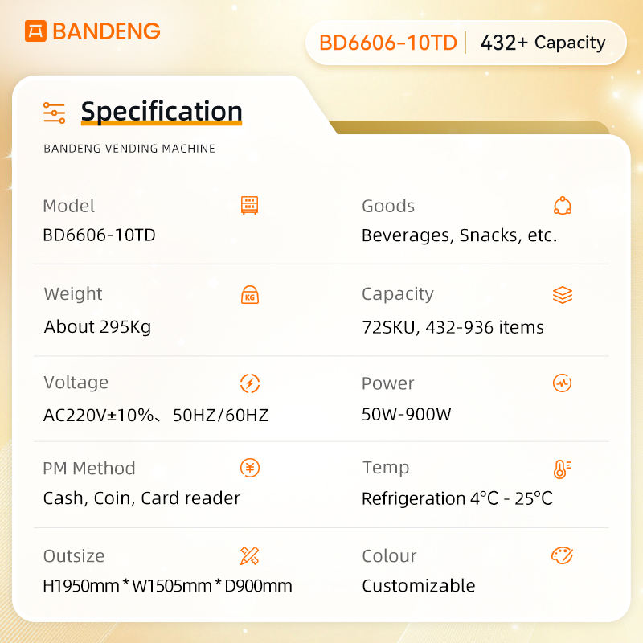The width and height of the screenshot is (643, 643).
Task: Click the Temp thermometer icon
Action: pos(563,469)
